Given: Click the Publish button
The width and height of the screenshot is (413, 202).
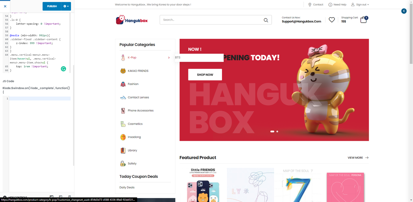Looking at the screenshot, I should [x=52, y=6].
